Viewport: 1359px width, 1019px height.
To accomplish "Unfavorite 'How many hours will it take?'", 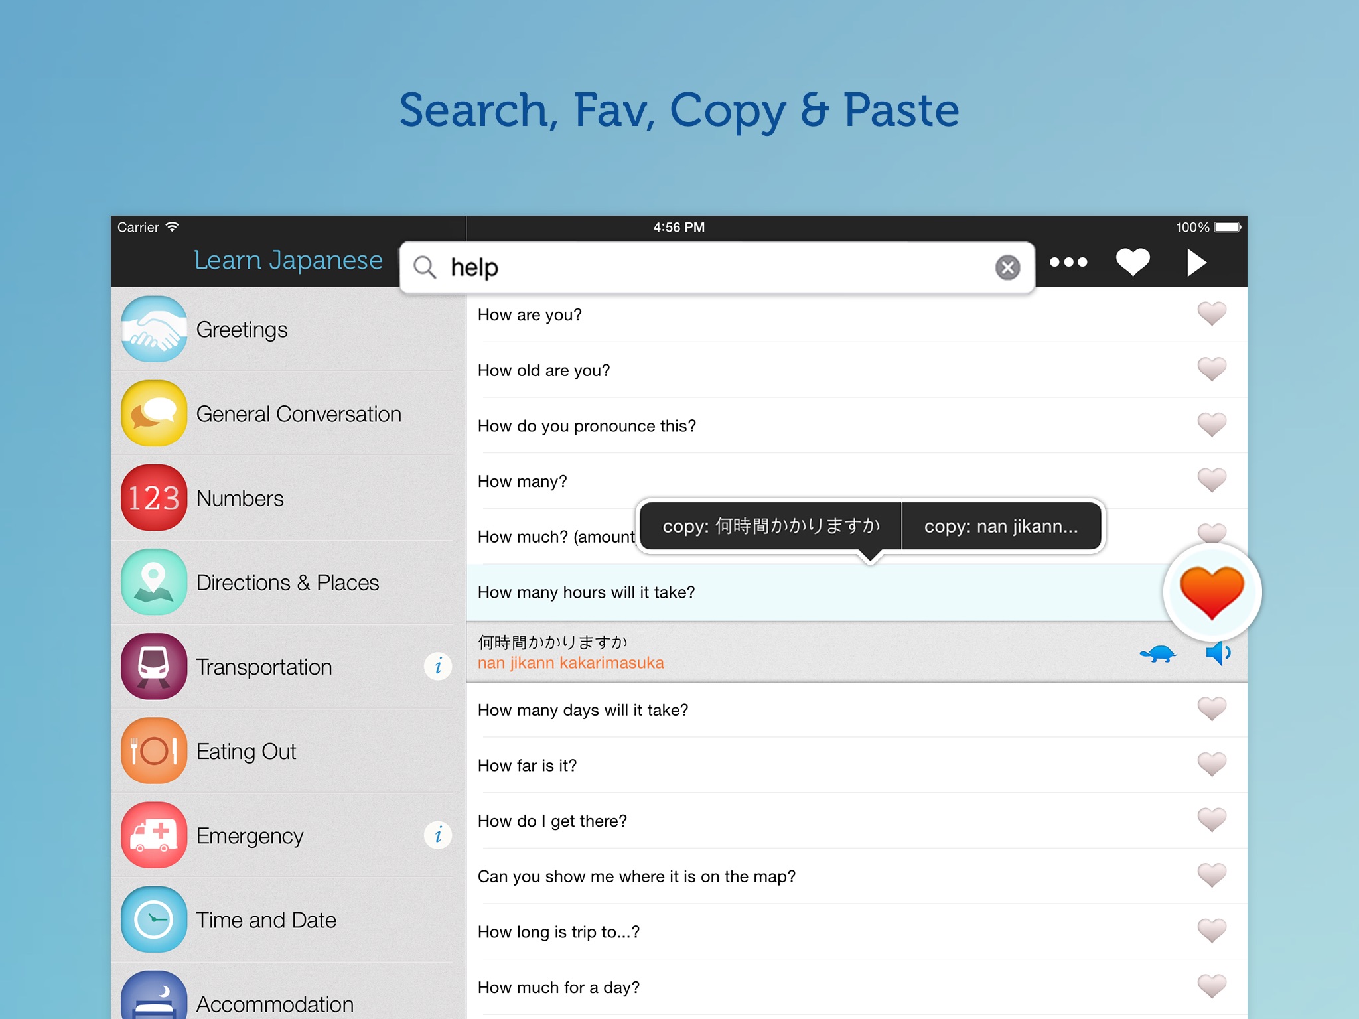I will pos(1212,592).
